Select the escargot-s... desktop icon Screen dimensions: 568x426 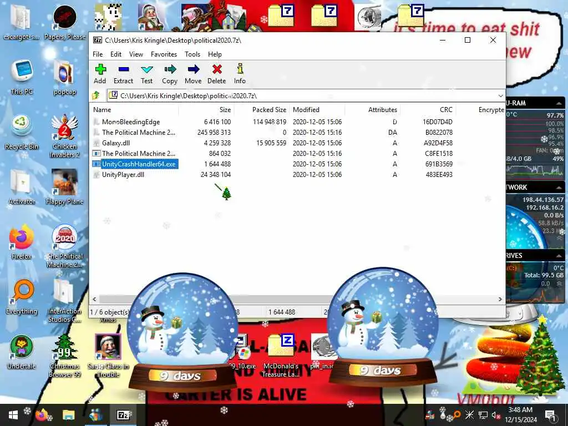(x=22, y=22)
